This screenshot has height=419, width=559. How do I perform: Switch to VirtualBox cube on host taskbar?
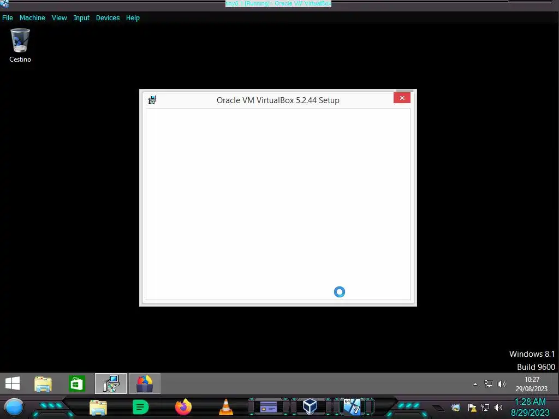coord(310,406)
